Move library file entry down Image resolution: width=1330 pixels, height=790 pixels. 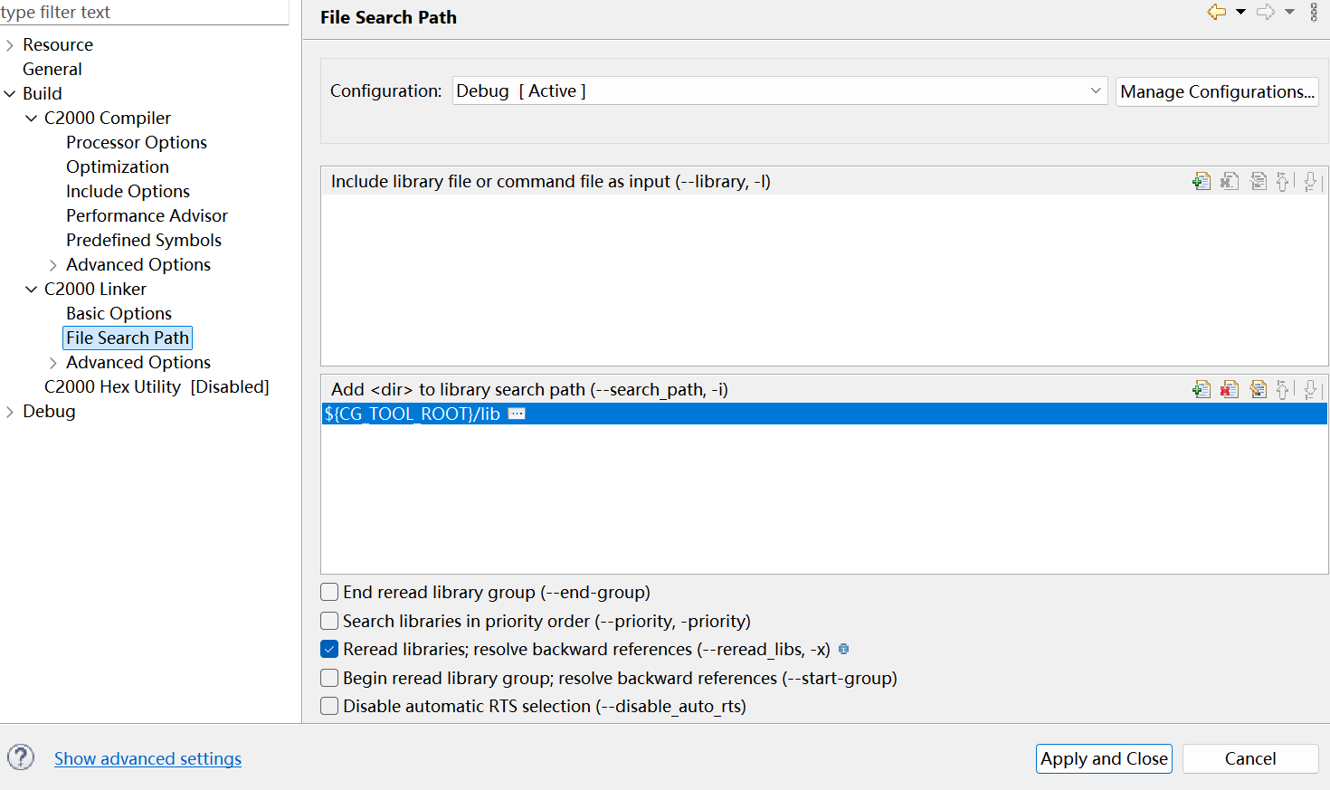click(x=1311, y=181)
